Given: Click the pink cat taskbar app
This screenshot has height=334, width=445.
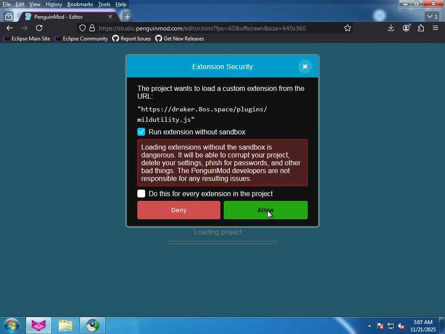Looking at the screenshot, I should [39, 325].
